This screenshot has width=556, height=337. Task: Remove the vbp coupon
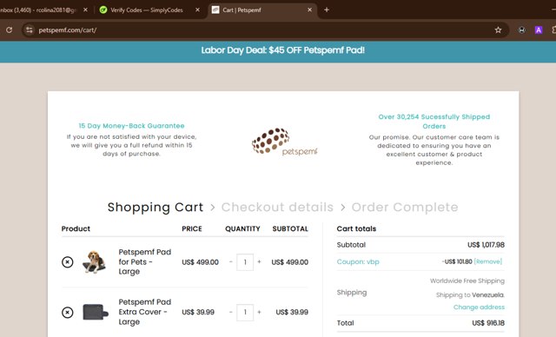tap(488, 261)
